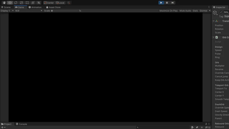Toggle Maximize On Play
The width and height of the screenshot is (229, 129).
click(x=168, y=11)
